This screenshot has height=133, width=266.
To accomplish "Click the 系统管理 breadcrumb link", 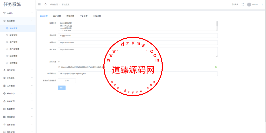I will [x=54, y=5].
